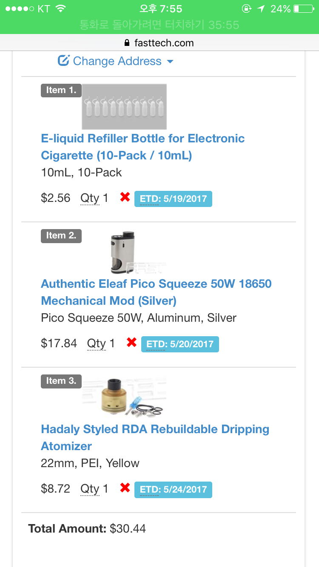
Task: Change Qty for the Hadaly RDA atomizer
Action: (x=94, y=489)
